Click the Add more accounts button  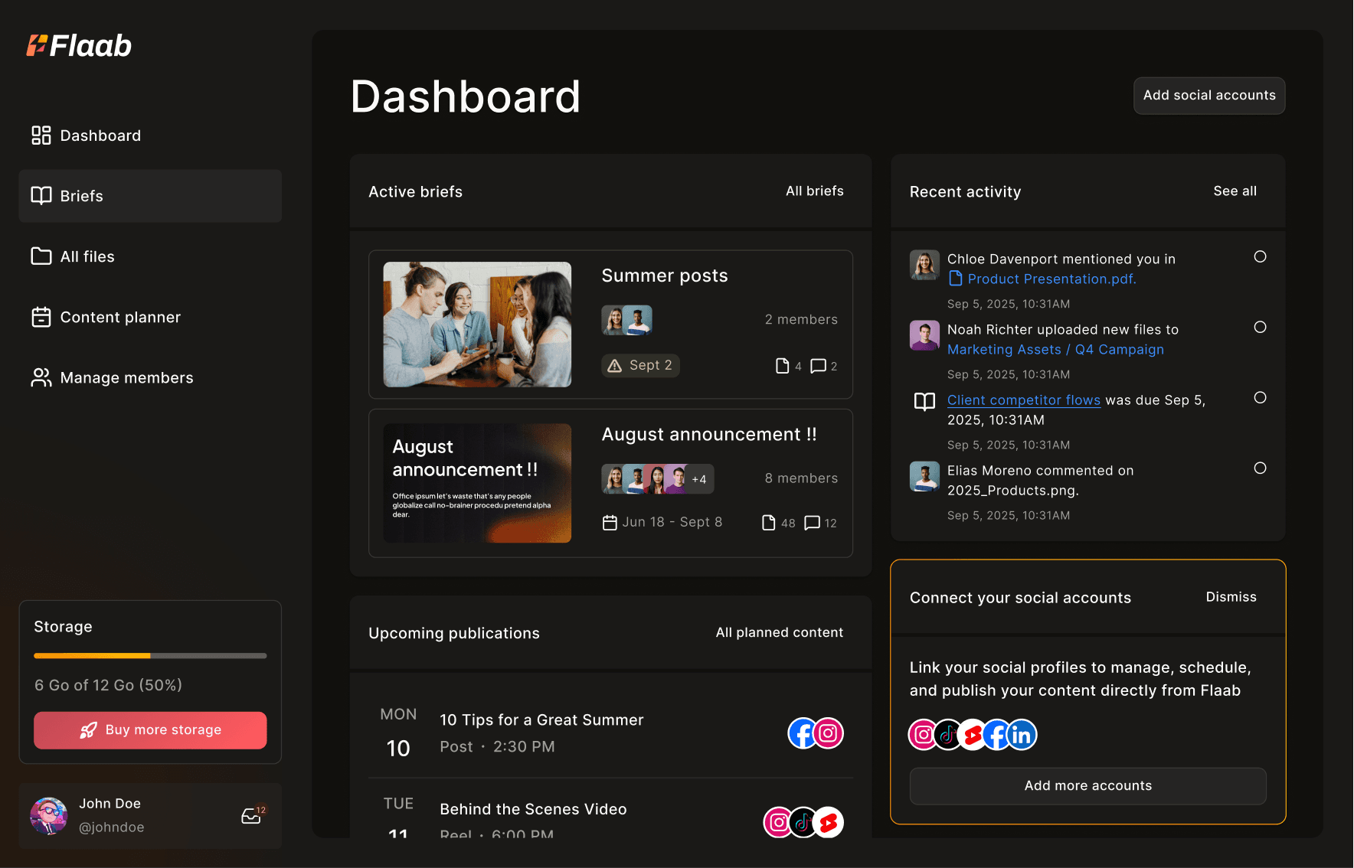[x=1087, y=786]
